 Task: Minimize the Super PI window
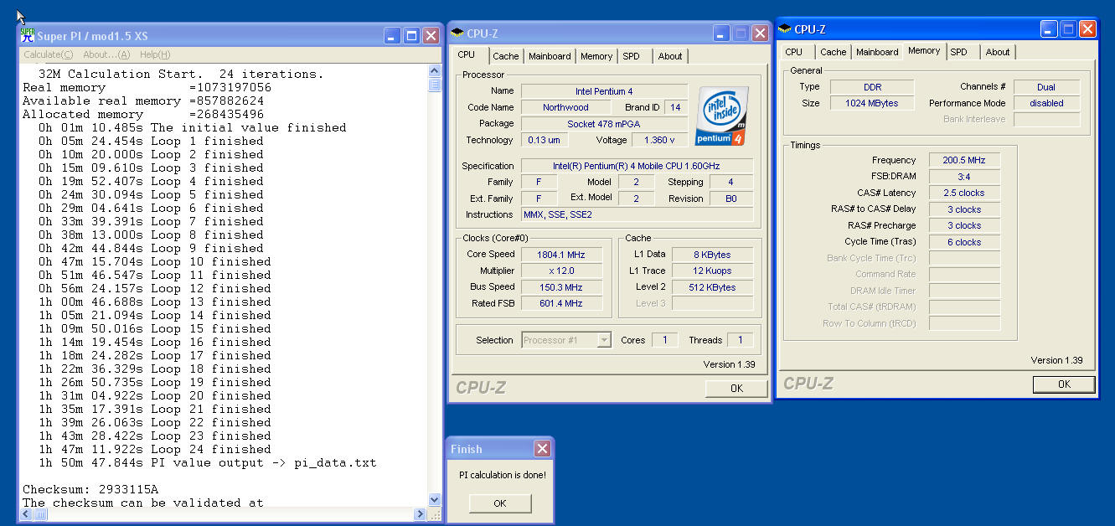(392, 35)
